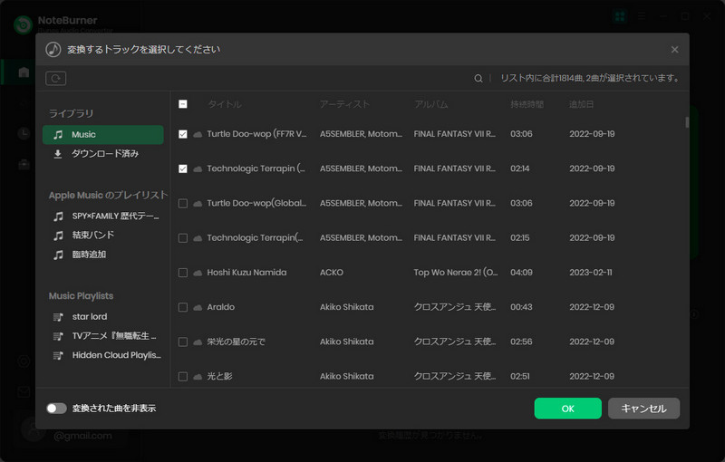Sort by the アルバム column header
This screenshot has width=725, height=462.
point(431,104)
